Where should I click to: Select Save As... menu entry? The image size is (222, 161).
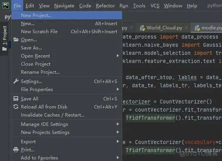67,48
